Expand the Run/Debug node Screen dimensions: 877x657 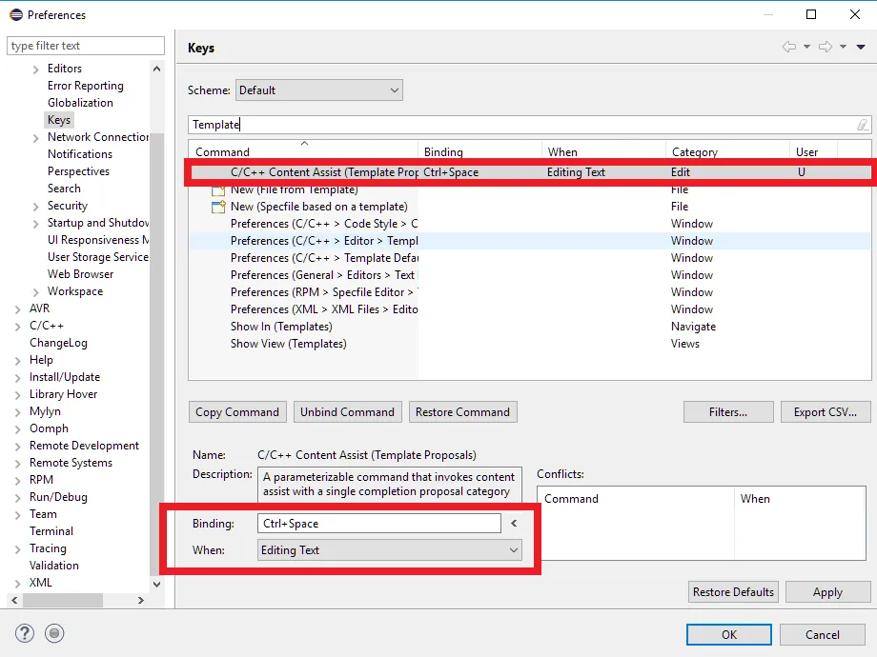click(x=18, y=498)
